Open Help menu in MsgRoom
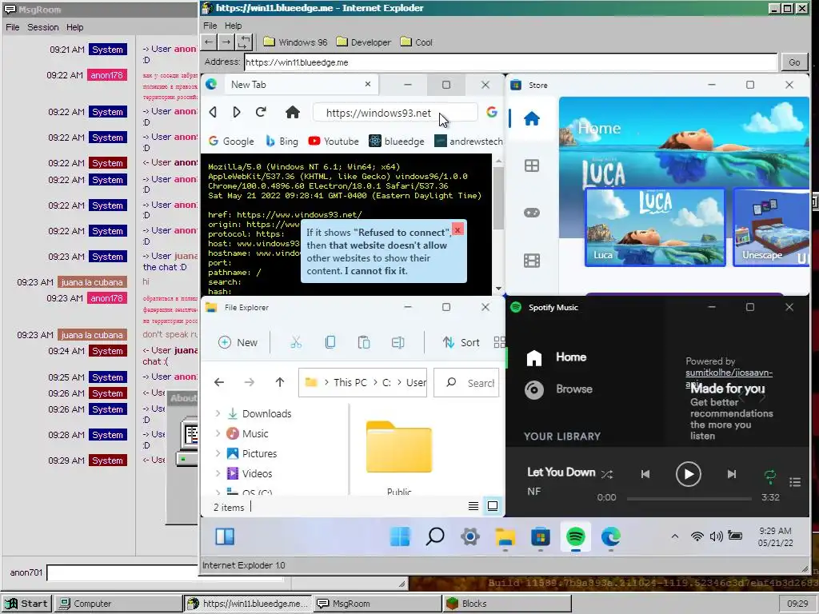Screen dimensions: 819x614 [x=74, y=27]
